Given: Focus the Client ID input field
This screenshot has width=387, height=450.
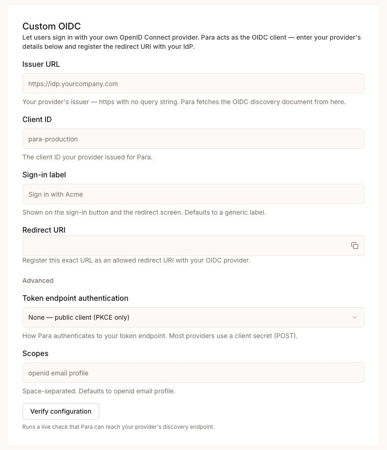Looking at the screenshot, I should [193, 139].
